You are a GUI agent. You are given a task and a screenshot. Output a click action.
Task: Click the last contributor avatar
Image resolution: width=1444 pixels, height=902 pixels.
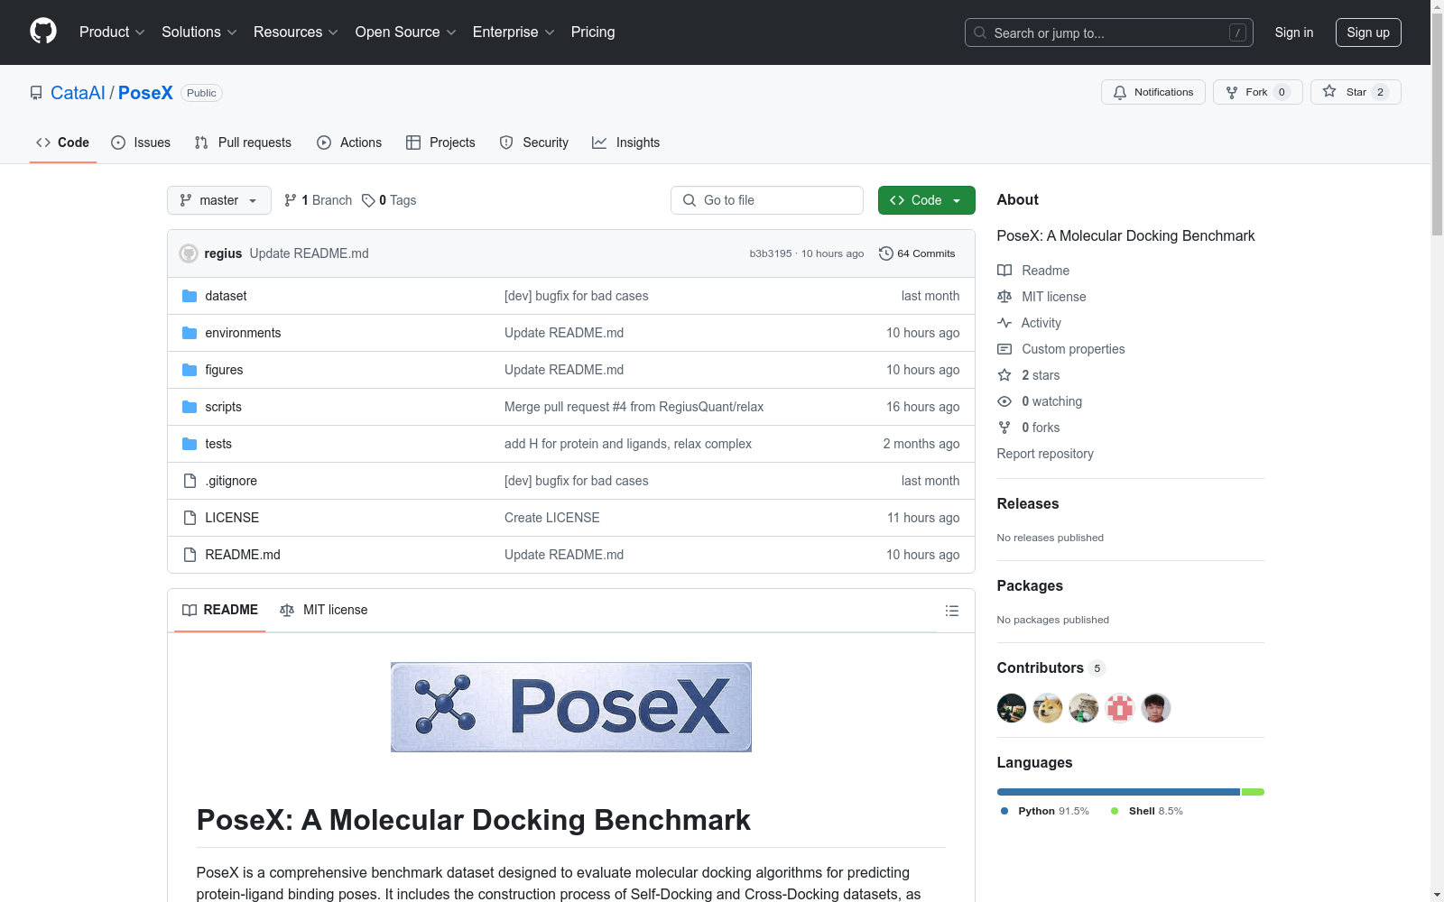coord(1156,708)
